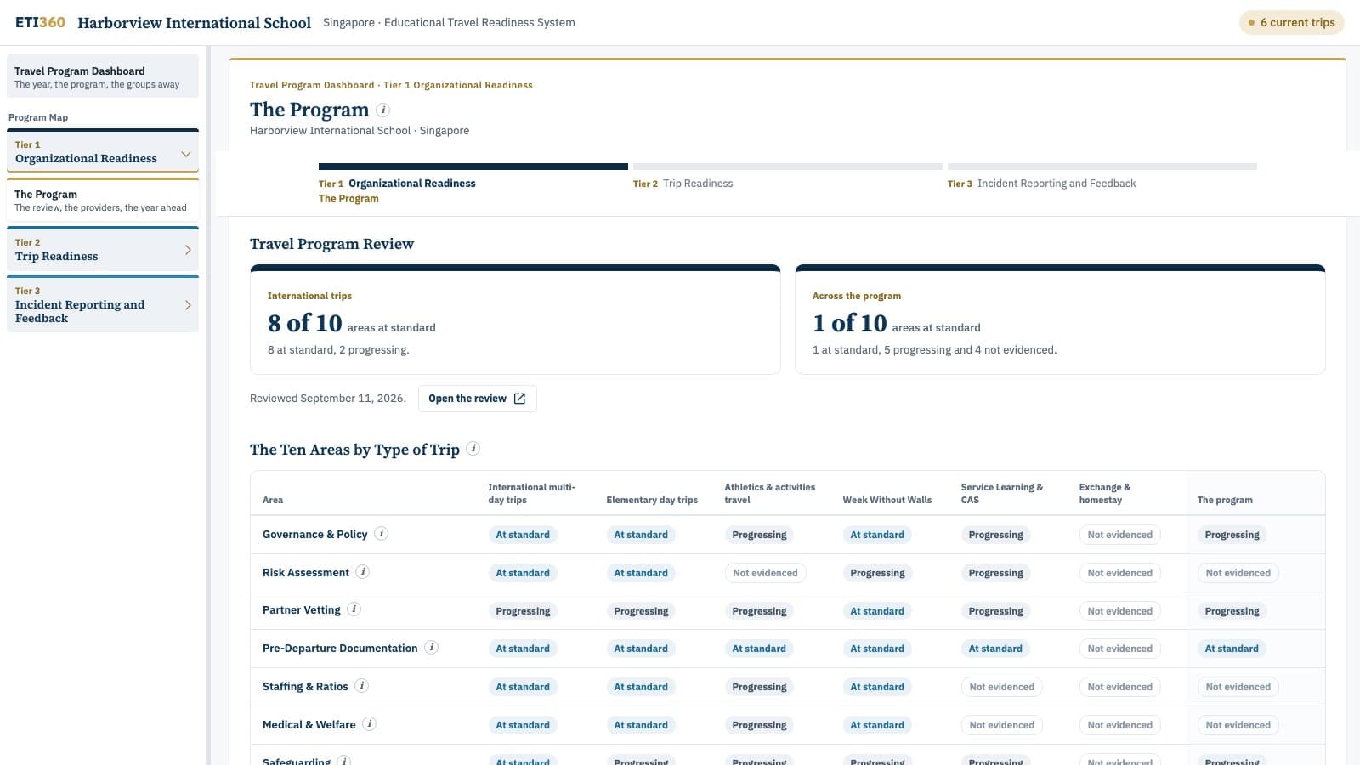Collapse Tier 1 Organizational Readiness section
Screen dimensions: 1360x765
103,152
